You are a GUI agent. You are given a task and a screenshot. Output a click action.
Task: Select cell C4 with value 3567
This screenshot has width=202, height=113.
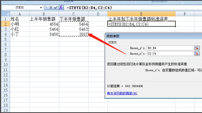(73, 34)
